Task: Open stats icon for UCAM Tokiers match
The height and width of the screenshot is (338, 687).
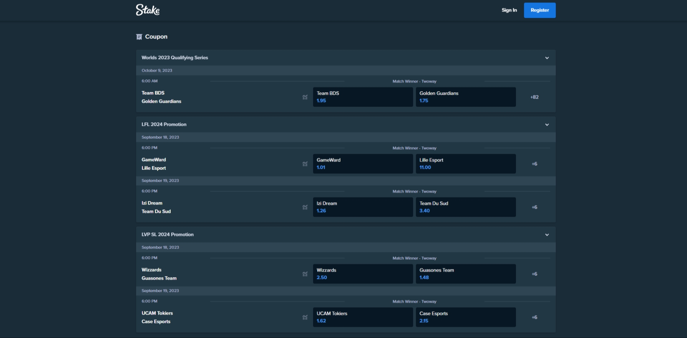Action: pyautogui.click(x=305, y=317)
